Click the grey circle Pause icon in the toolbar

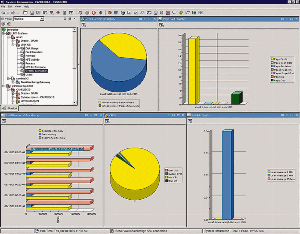click(87, 13)
